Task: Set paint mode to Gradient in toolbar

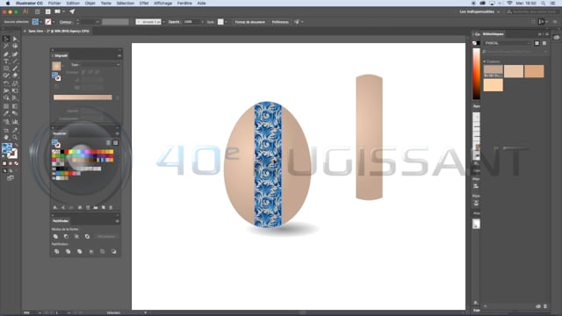Action: pos(11,163)
